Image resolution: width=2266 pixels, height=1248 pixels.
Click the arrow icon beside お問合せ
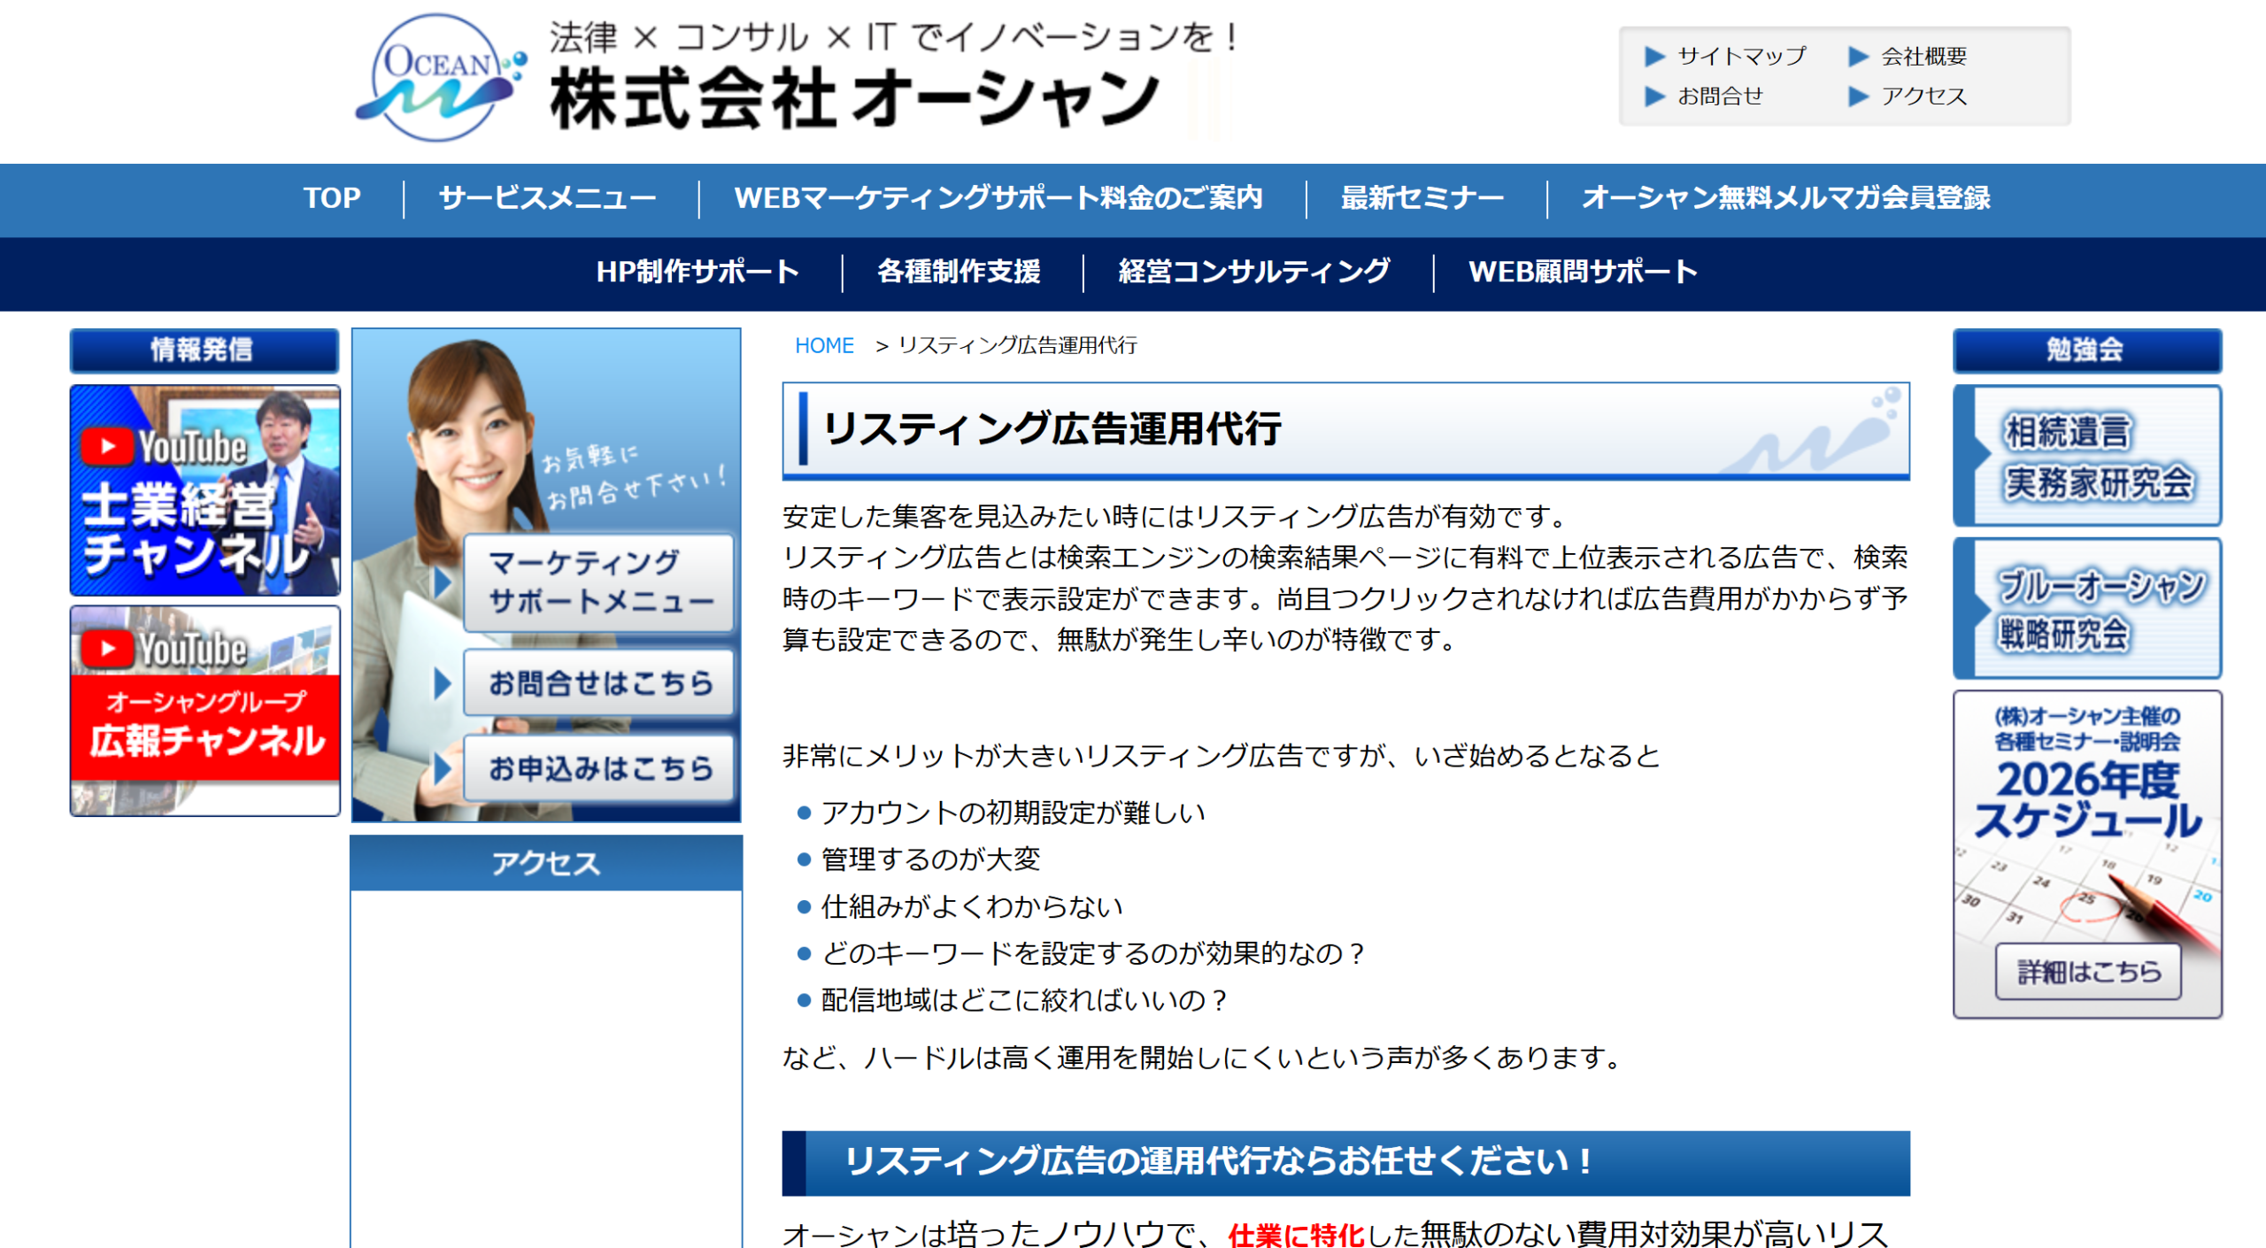pos(1653,96)
